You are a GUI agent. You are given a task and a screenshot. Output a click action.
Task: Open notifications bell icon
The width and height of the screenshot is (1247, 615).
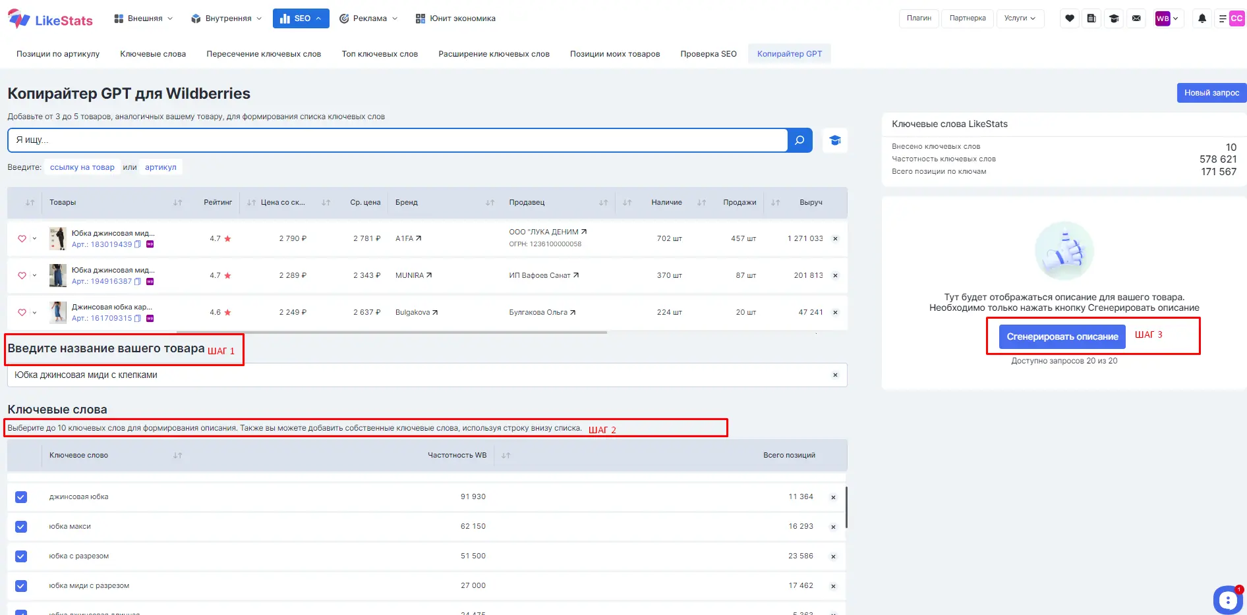(x=1202, y=18)
